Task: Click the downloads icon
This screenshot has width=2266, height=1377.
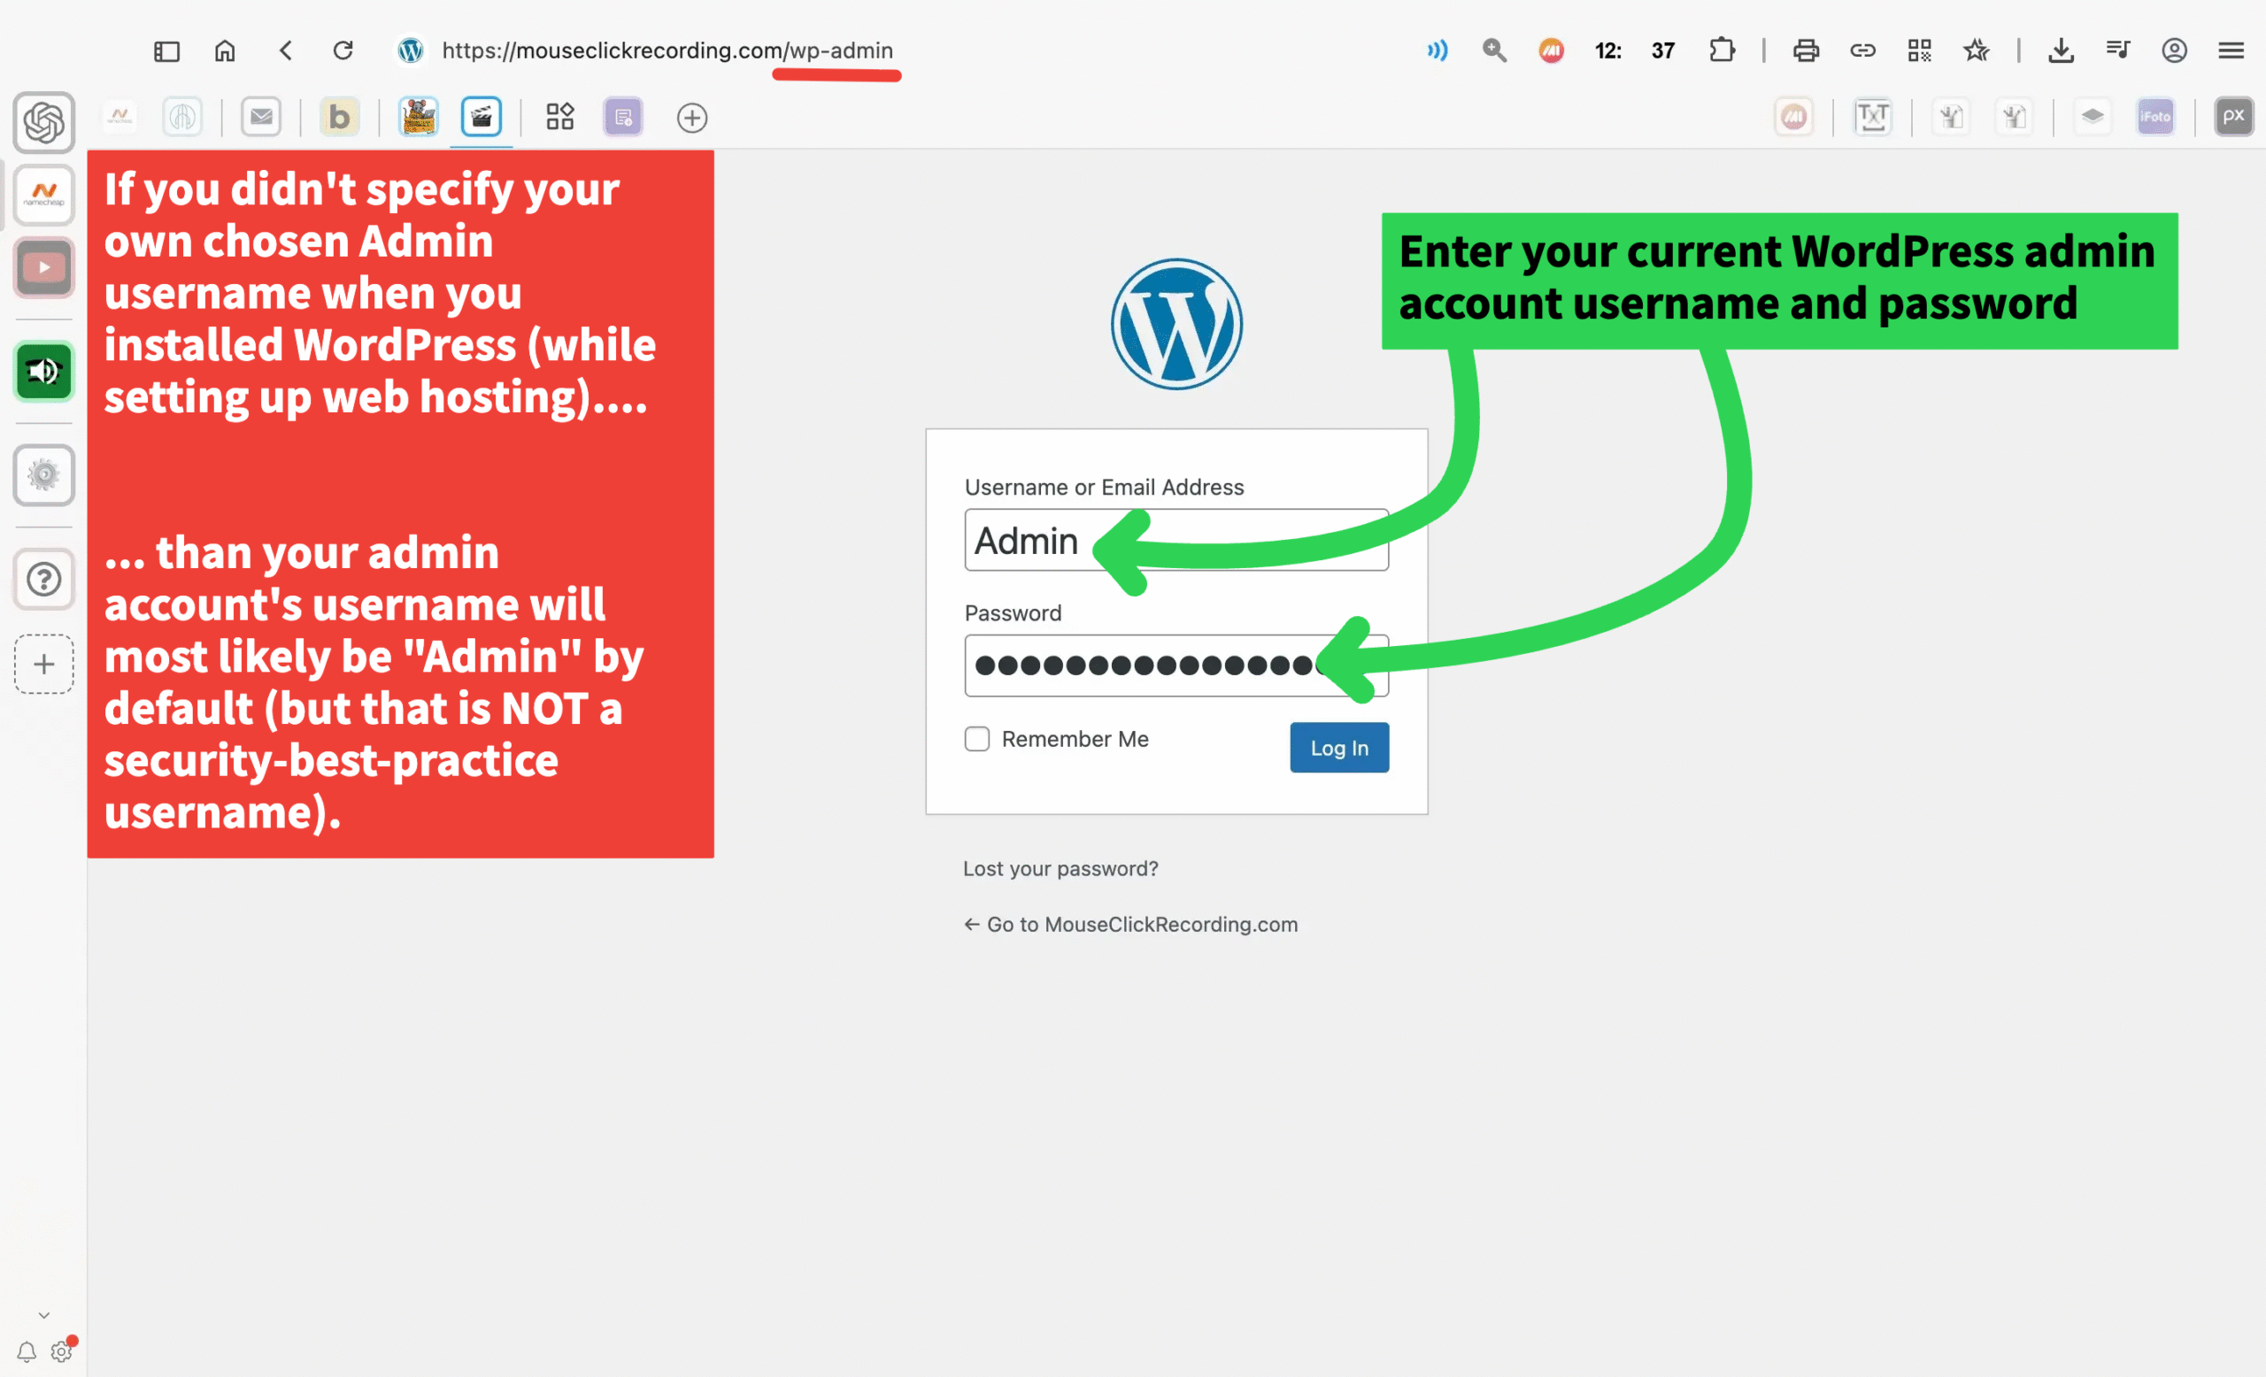Action: point(2061,50)
